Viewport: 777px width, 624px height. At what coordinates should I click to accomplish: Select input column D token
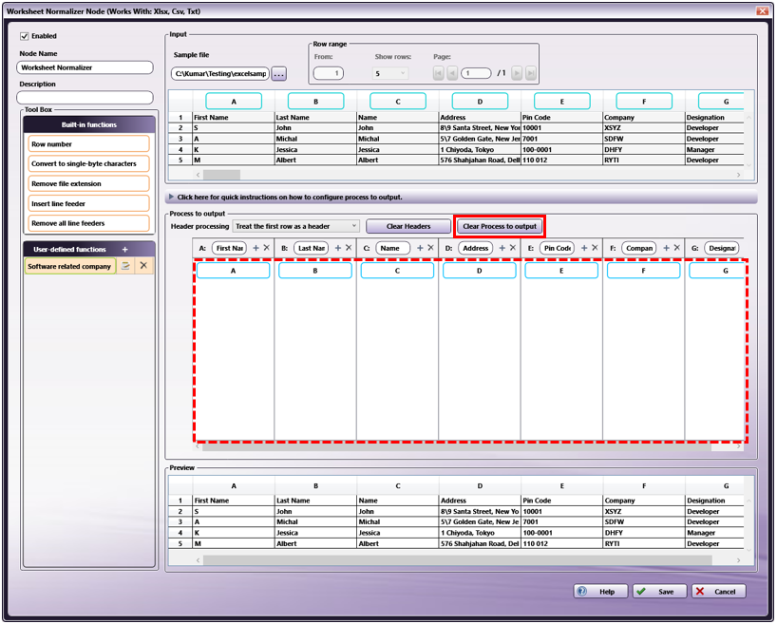pos(481,101)
